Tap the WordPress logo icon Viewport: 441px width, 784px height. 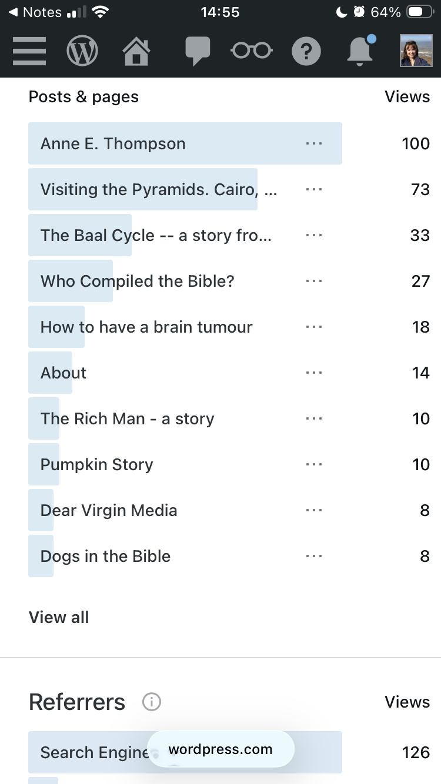point(82,51)
